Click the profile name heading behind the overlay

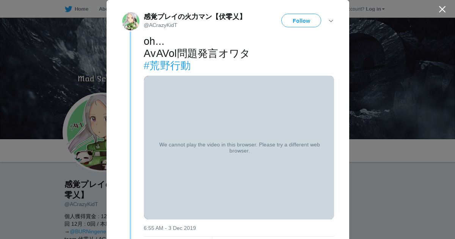coord(85,189)
